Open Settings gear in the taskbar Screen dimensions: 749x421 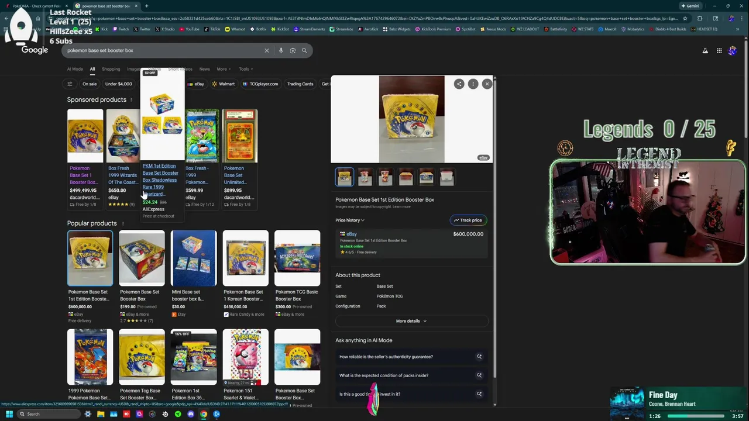(x=88, y=414)
